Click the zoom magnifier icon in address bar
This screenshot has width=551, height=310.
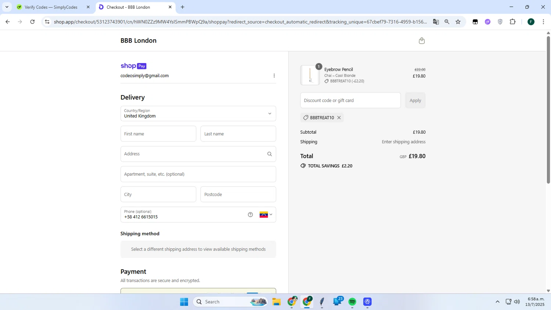[447, 22]
